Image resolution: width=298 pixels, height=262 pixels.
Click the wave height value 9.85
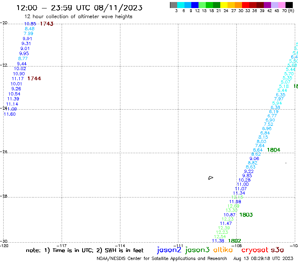(x=247, y=176)
